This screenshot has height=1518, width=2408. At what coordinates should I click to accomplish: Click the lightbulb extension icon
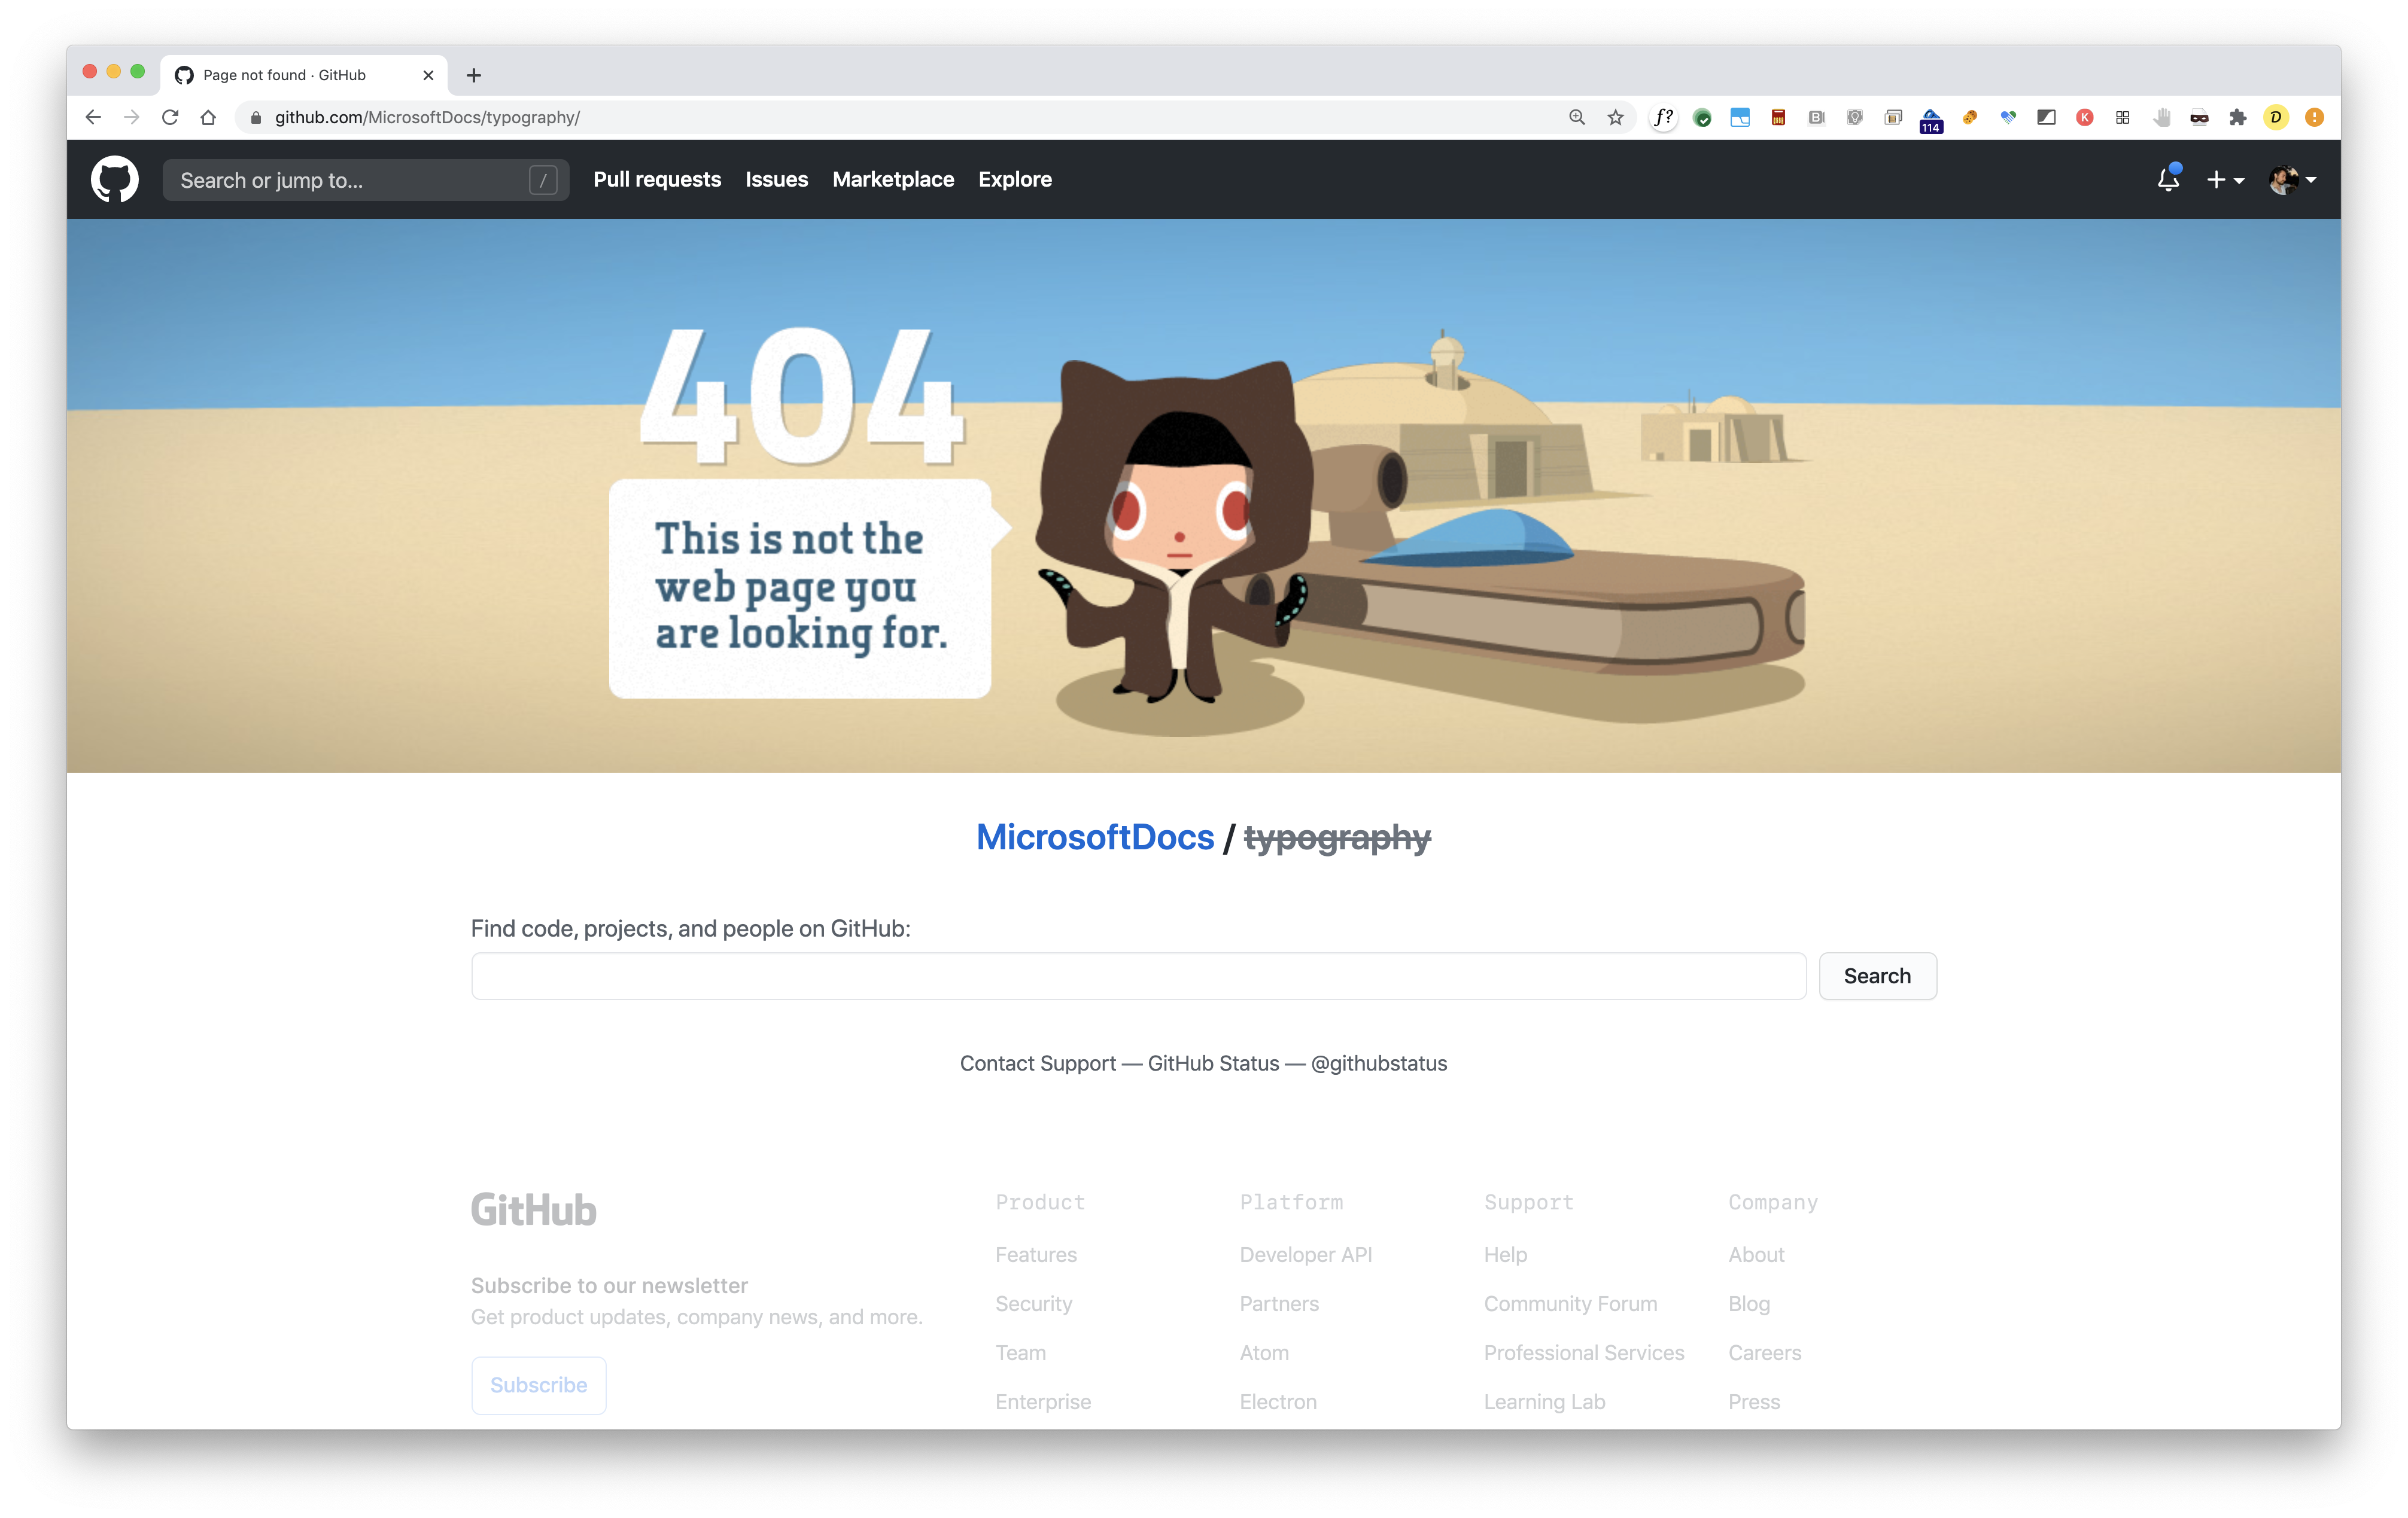[x=1855, y=117]
